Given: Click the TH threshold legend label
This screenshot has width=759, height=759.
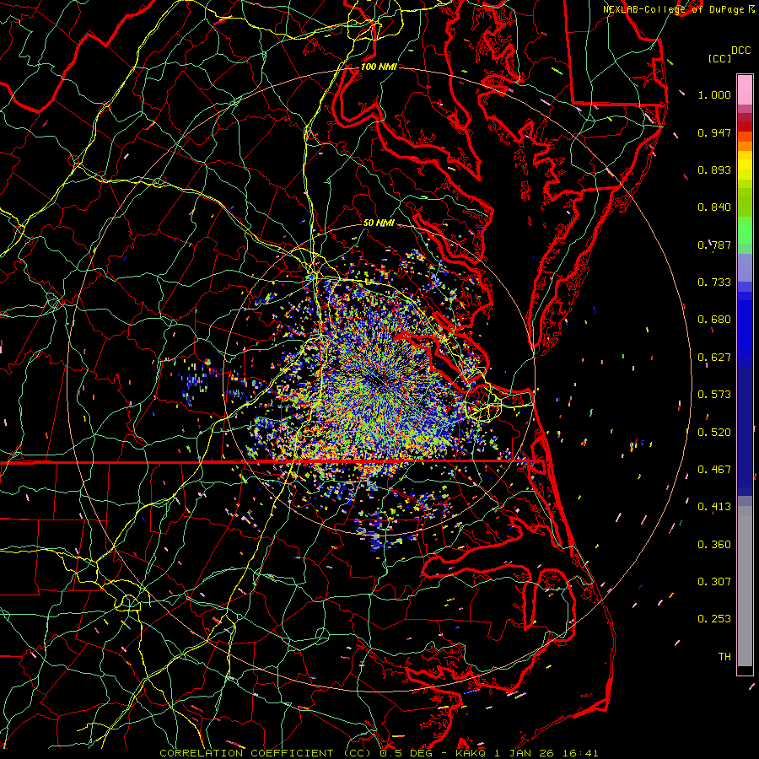Looking at the screenshot, I should 724,657.
